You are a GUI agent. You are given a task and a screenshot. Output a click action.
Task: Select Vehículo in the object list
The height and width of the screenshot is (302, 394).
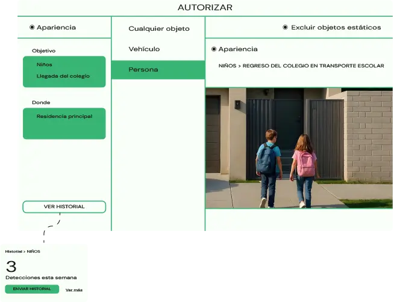click(x=144, y=49)
